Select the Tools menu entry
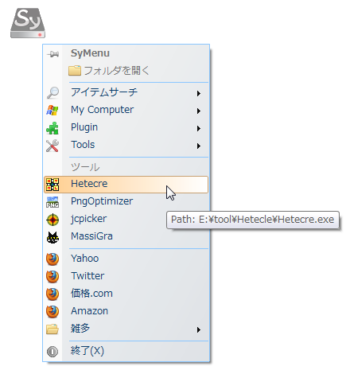 click(126, 145)
